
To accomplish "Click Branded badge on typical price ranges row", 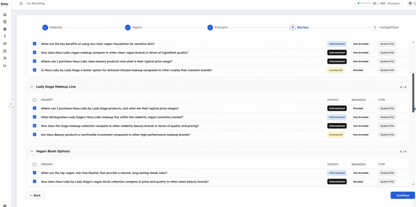I will pyautogui.click(x=358, y=109).
